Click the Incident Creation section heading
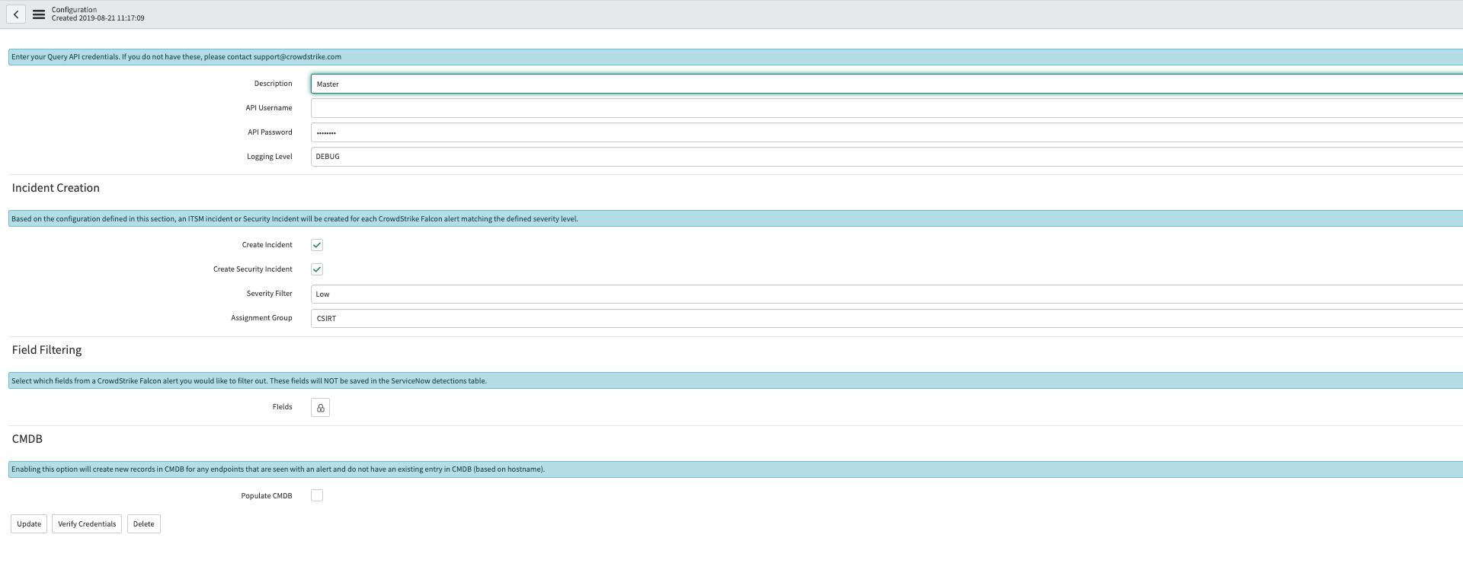Image resolution: width=1463 pixels, height=579 pixels. (56, 188)
